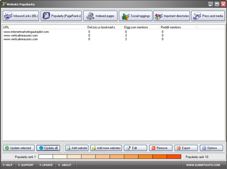This screenshot has width=227, height=169.
Task: Open the Important directories tab
Action: [x=172, y=16]
